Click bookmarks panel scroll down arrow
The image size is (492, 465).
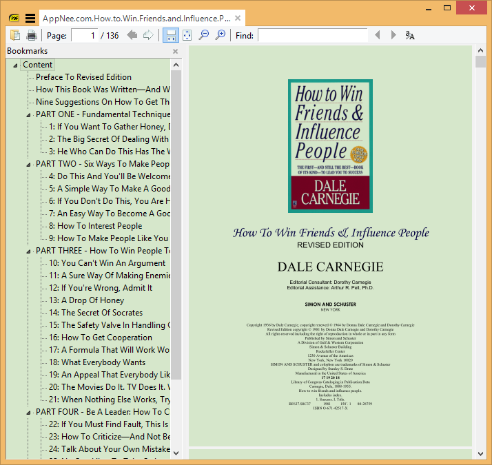click(176, 453)
